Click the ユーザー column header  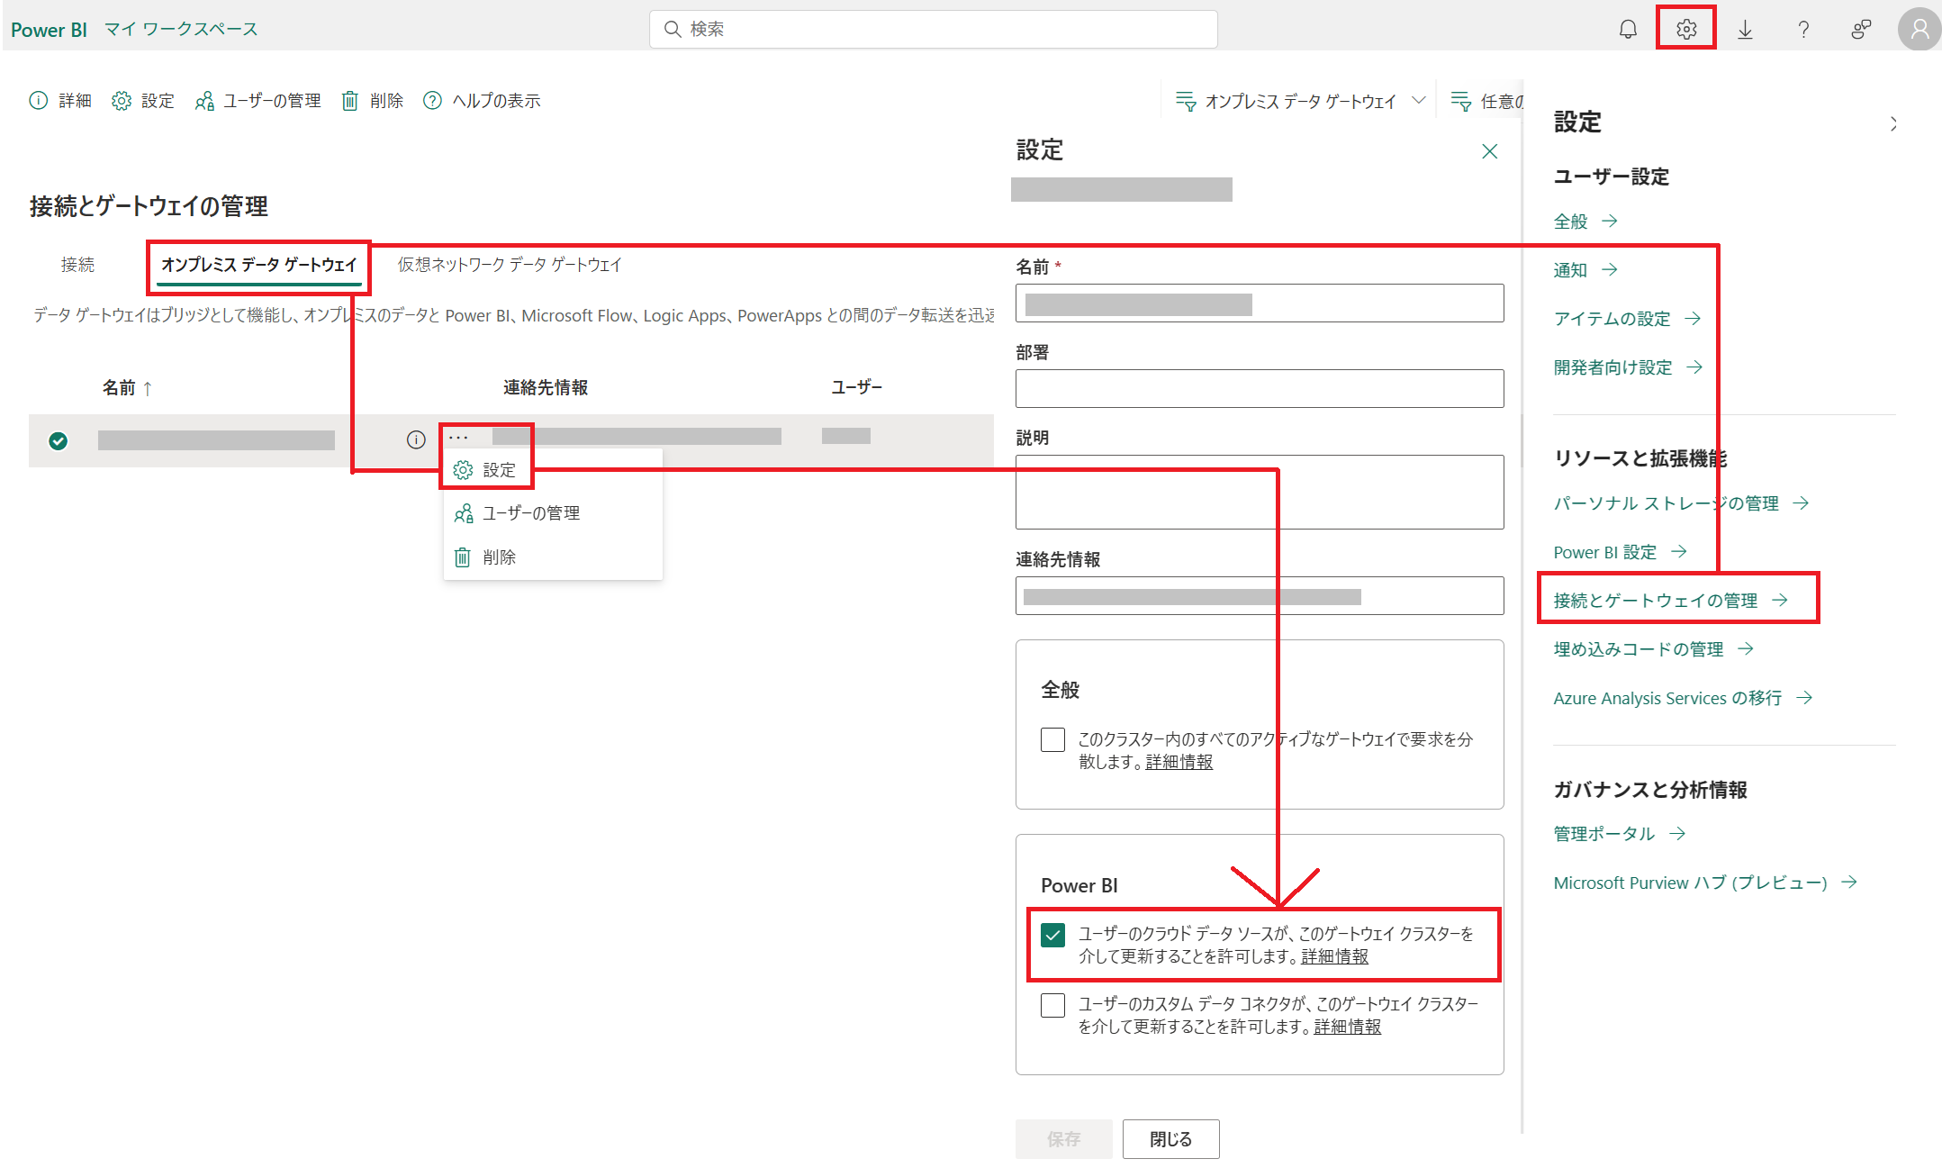tap(856, 387)
